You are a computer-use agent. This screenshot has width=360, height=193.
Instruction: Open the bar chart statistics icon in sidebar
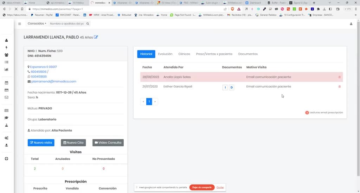(6, 69)
